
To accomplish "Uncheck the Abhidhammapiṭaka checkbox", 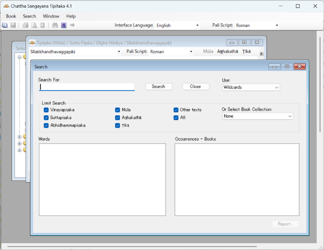I will point(46,126).
